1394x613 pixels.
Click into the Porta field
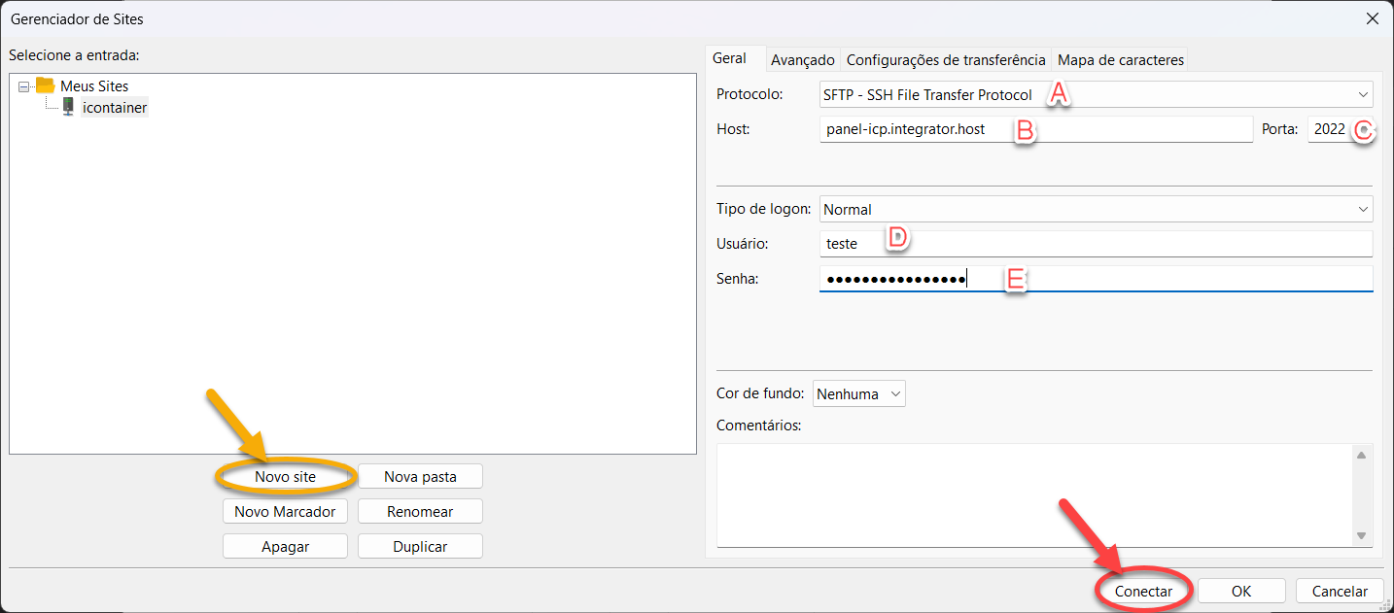1329,129
